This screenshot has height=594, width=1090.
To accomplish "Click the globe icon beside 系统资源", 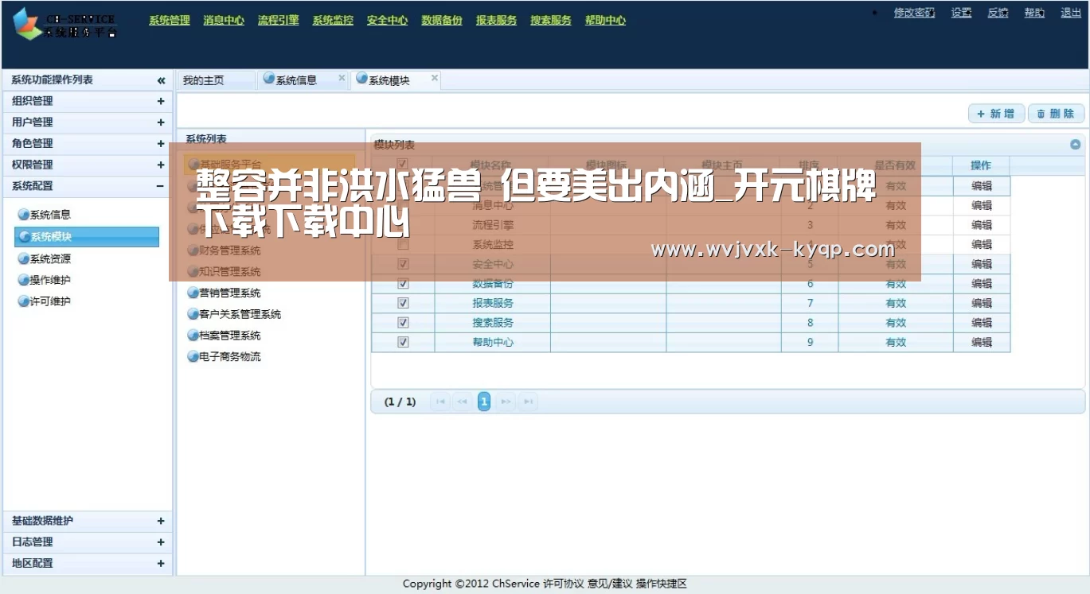I will [x=24, y=258].
